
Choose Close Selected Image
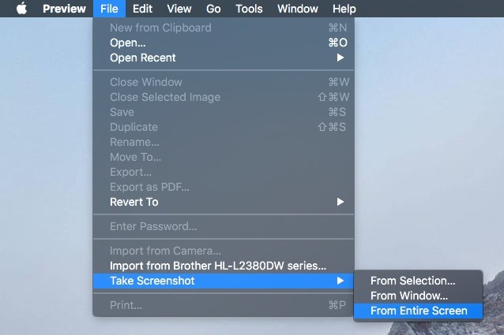click(224, 97)
